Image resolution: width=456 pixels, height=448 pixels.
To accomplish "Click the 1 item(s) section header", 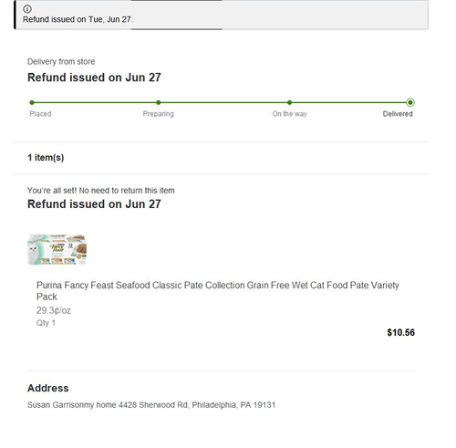I will coord(46,158).
